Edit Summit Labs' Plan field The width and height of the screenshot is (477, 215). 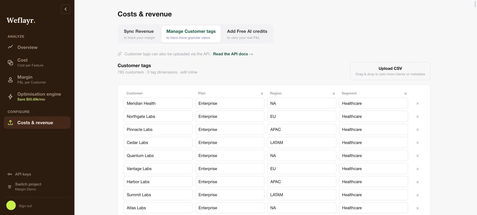230,195
